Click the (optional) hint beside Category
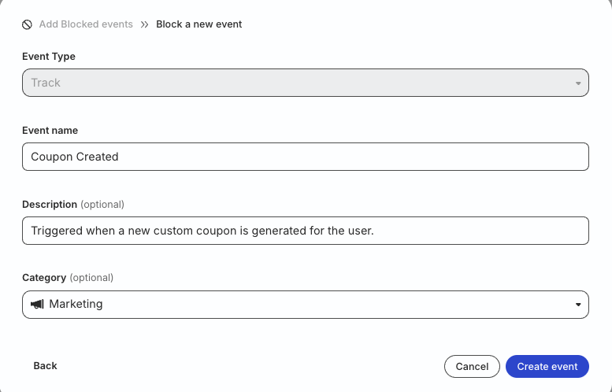612x392 pixels. 91,278
